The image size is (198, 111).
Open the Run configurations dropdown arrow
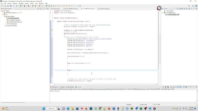point(22,6)
